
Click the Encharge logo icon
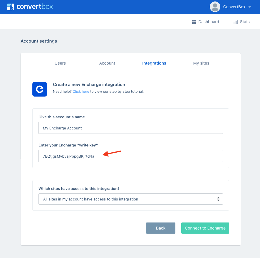40,89
